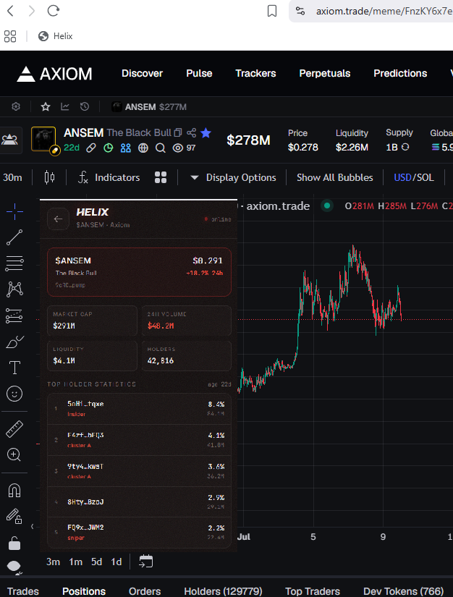The width and height of the screenshot is (453, 597).
Task: Select holder row 8Hty..BzoJ
Action: pos(139,501)
